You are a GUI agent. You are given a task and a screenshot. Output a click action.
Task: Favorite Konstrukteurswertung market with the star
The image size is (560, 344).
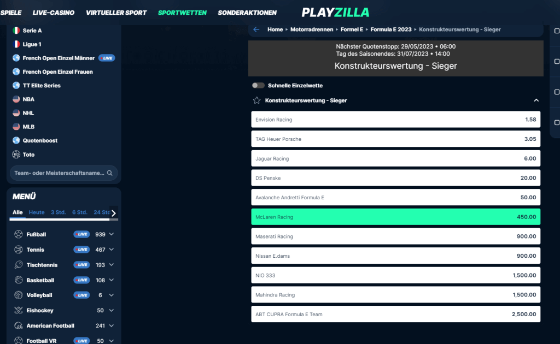(257, 100)
